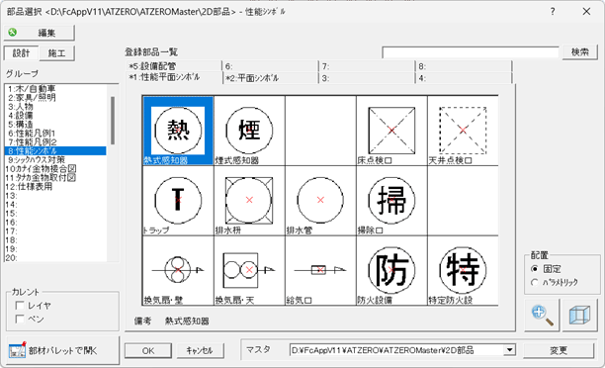
Task: Pick the 排水桝 drain basin symbol
Action: coord(249,201)
